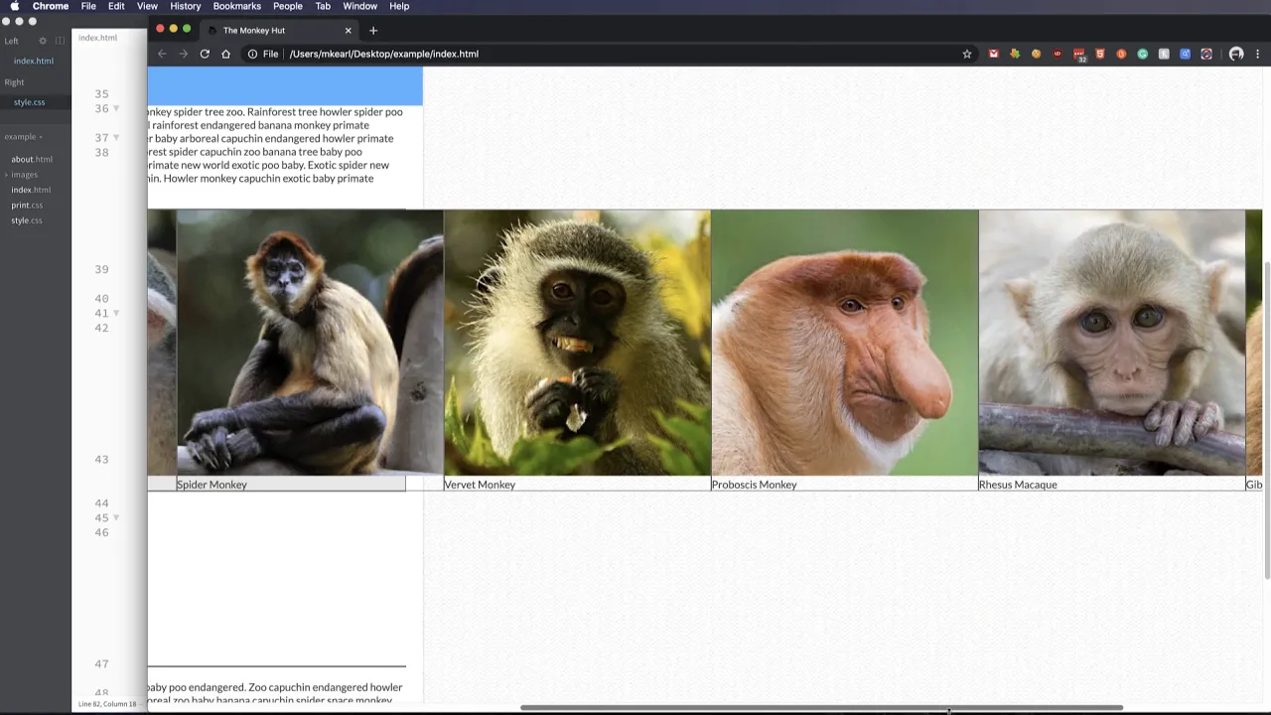Click the Rhesus Macaque caption
The height and width of the screenshot is (715, 1271).
pos(1018,485)
